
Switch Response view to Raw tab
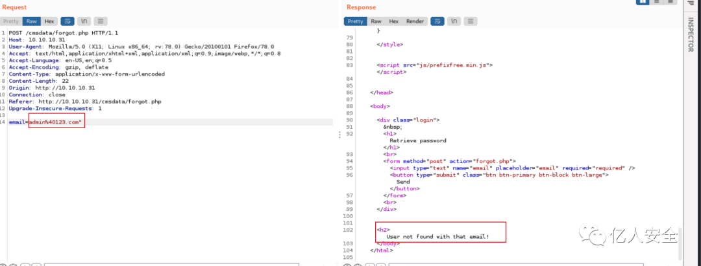click(x=376, y=21)
